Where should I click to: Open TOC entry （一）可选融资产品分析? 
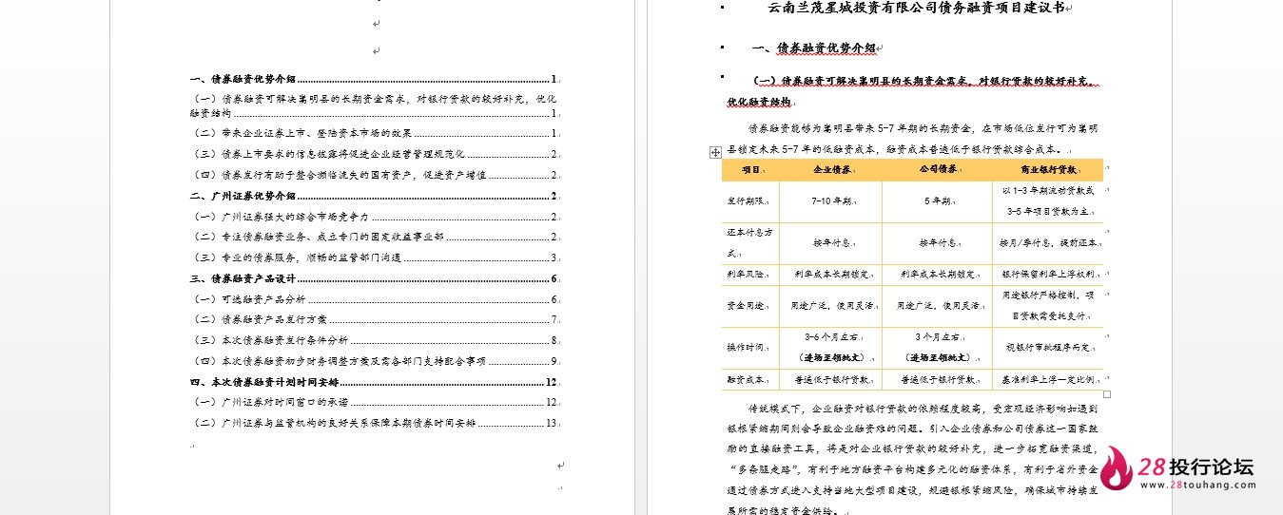click(374, 299)
